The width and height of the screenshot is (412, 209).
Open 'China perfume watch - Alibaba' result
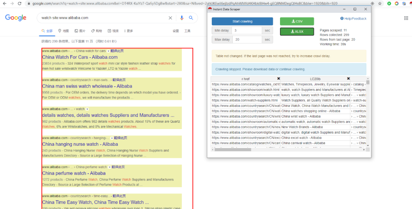(x=74, y=173)
